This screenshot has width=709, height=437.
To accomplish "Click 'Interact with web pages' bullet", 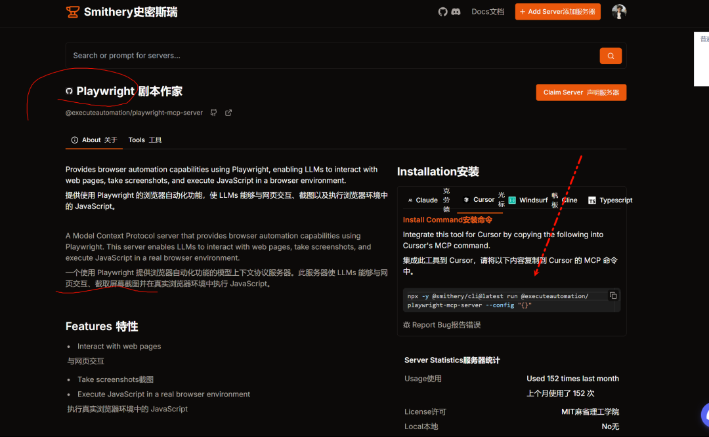I will [119, 347].
